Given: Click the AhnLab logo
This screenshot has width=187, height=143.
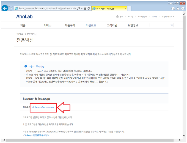Looking at the screenshot, I should pyautogui.click(x=24, y=16).
